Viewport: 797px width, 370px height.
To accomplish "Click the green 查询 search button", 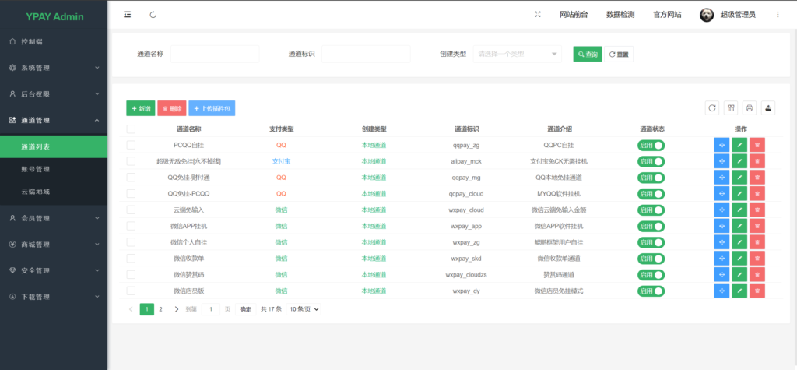I will (588, 54).
